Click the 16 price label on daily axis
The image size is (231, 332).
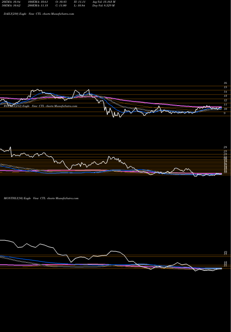pos(225,83)
